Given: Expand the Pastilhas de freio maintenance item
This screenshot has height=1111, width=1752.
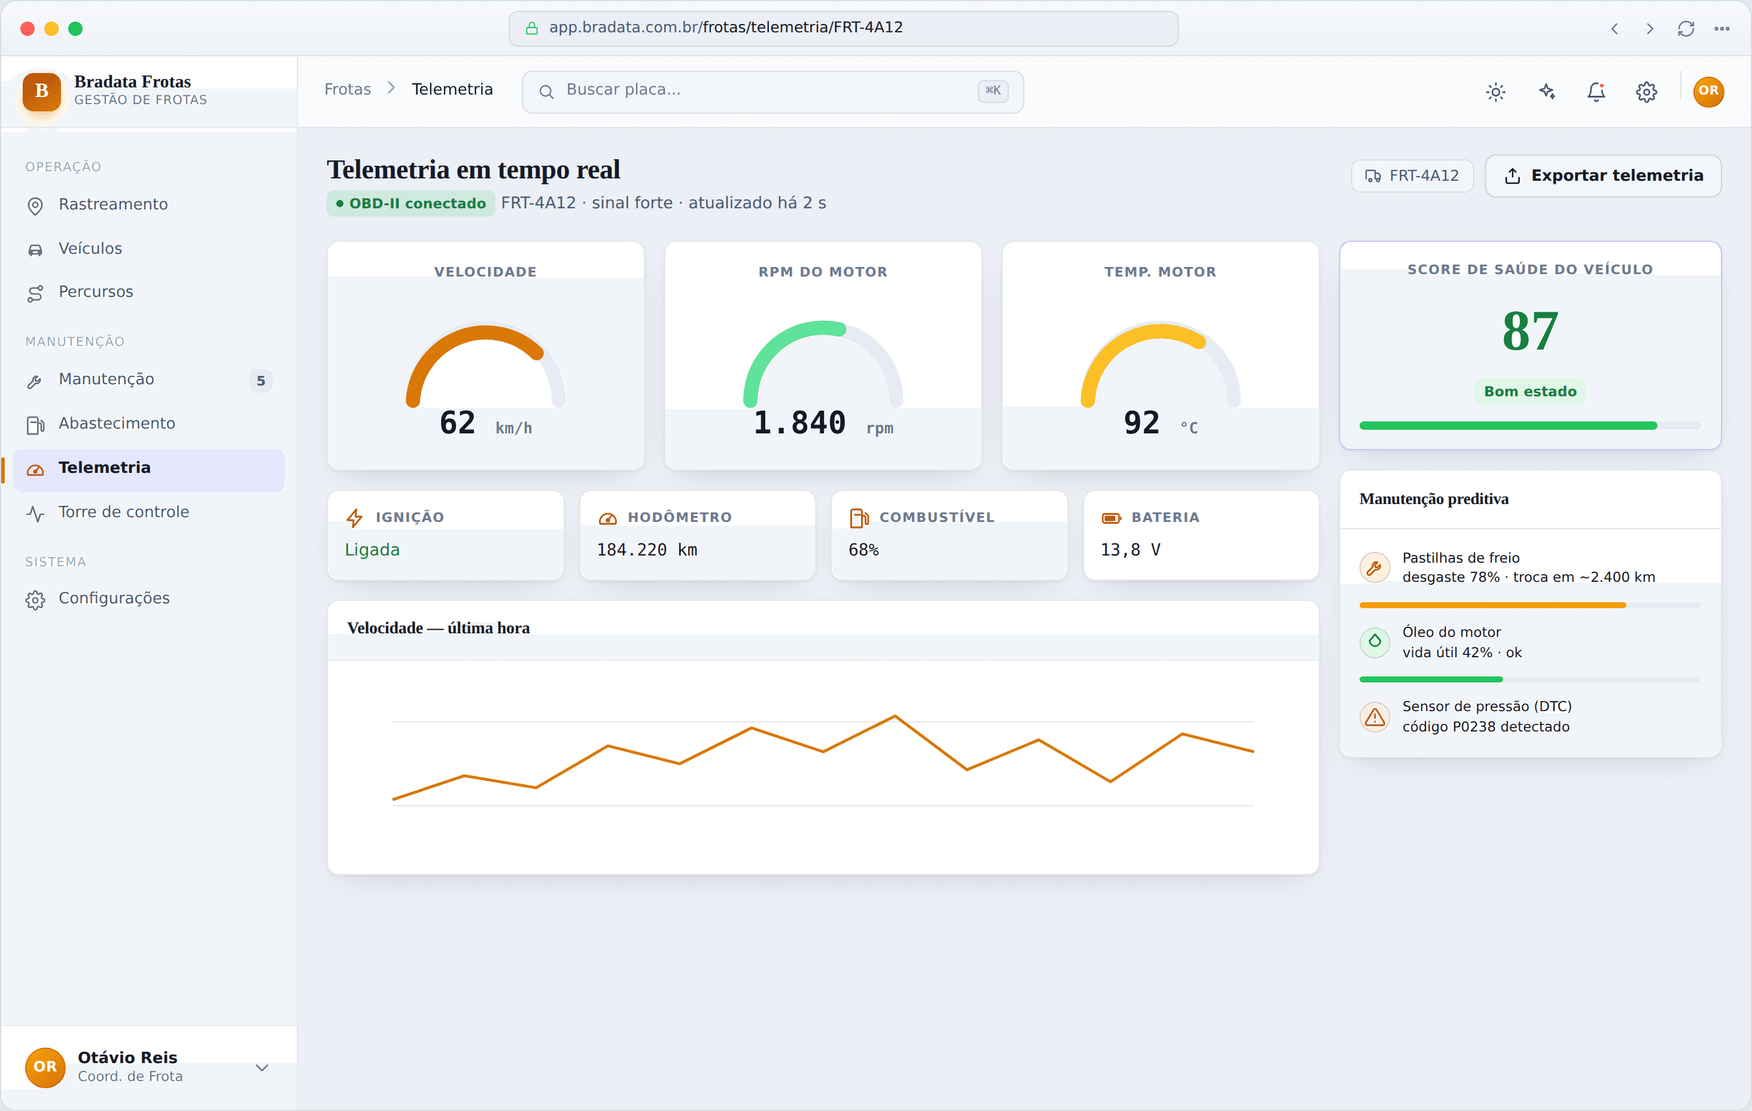Looking at the screenshot, I should point(1529,568).
